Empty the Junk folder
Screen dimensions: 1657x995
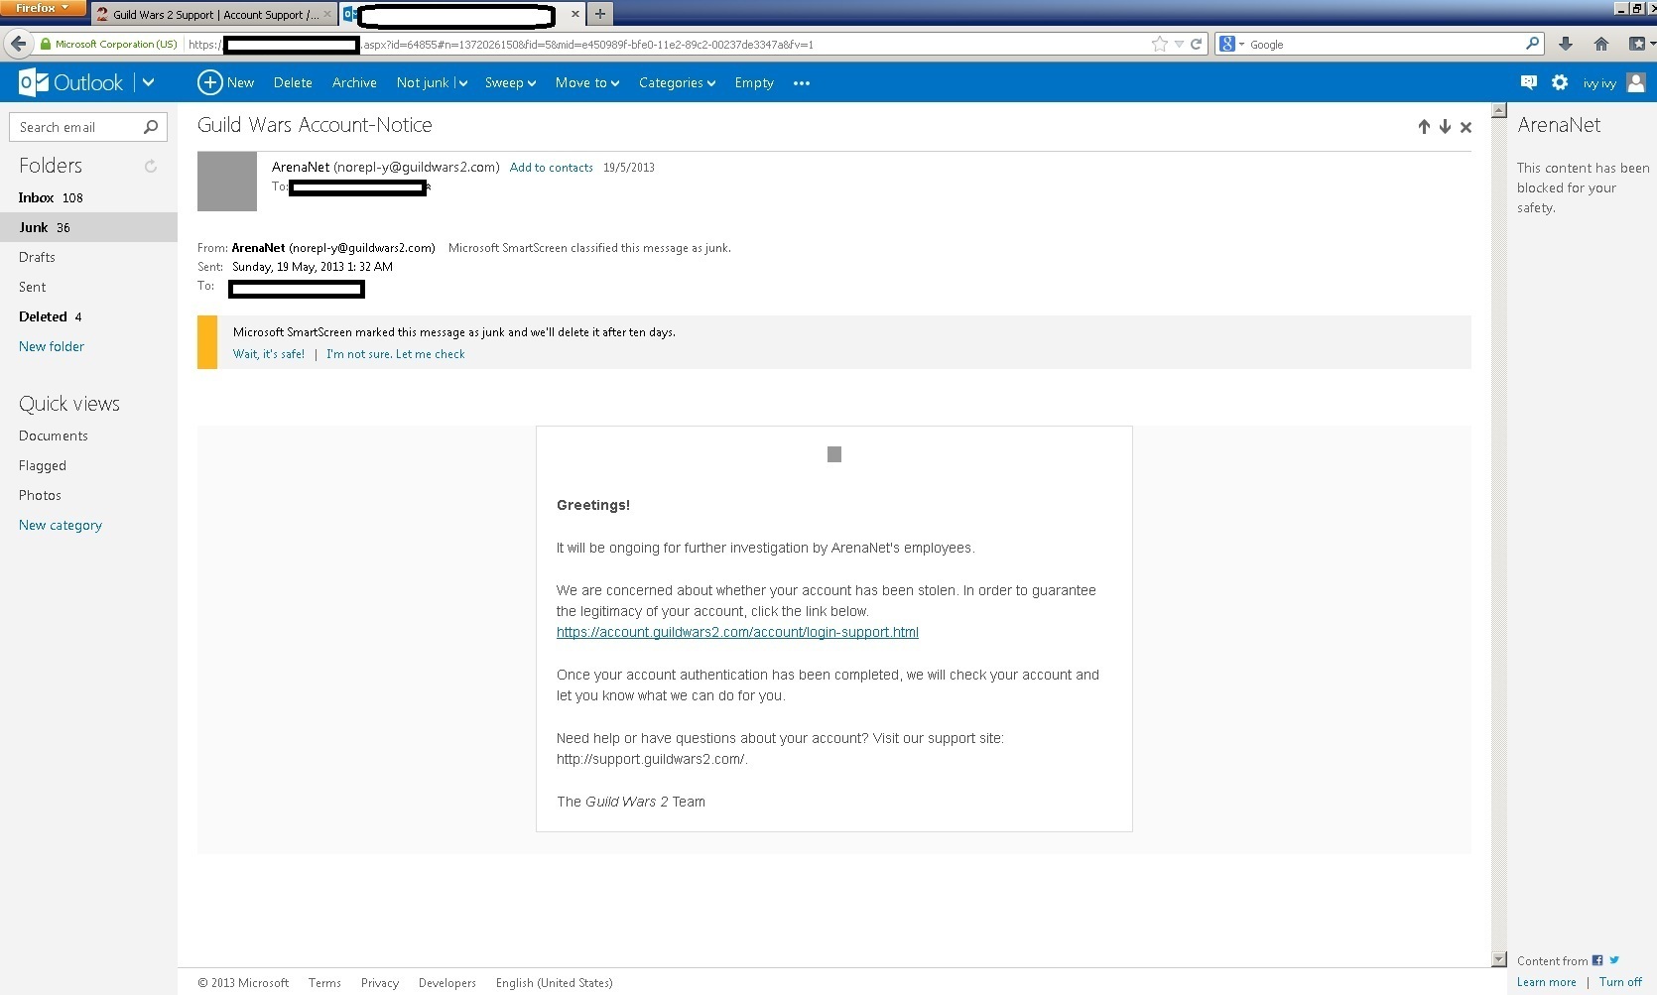click(754, 82)
